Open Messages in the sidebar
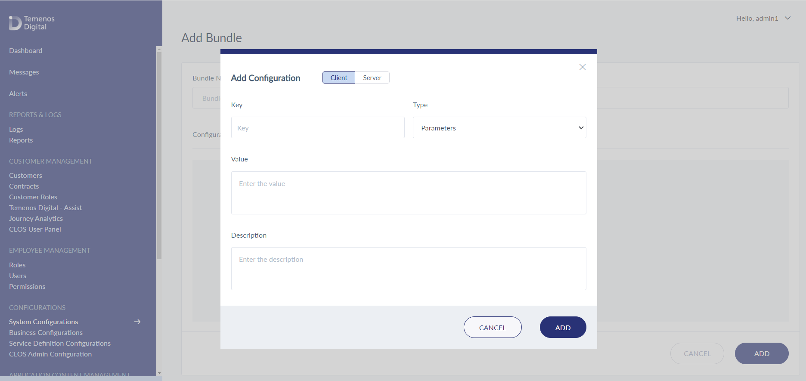This screenshot has width=806, height=381. tap(24, 72)
